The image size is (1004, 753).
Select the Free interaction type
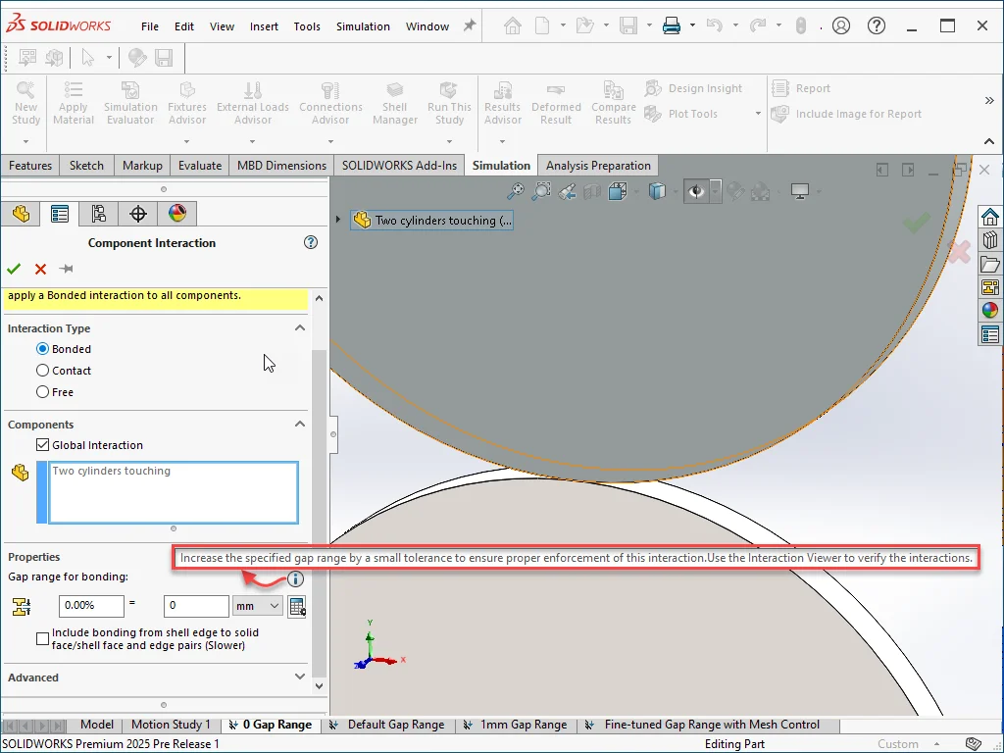[x=43, y=392]
